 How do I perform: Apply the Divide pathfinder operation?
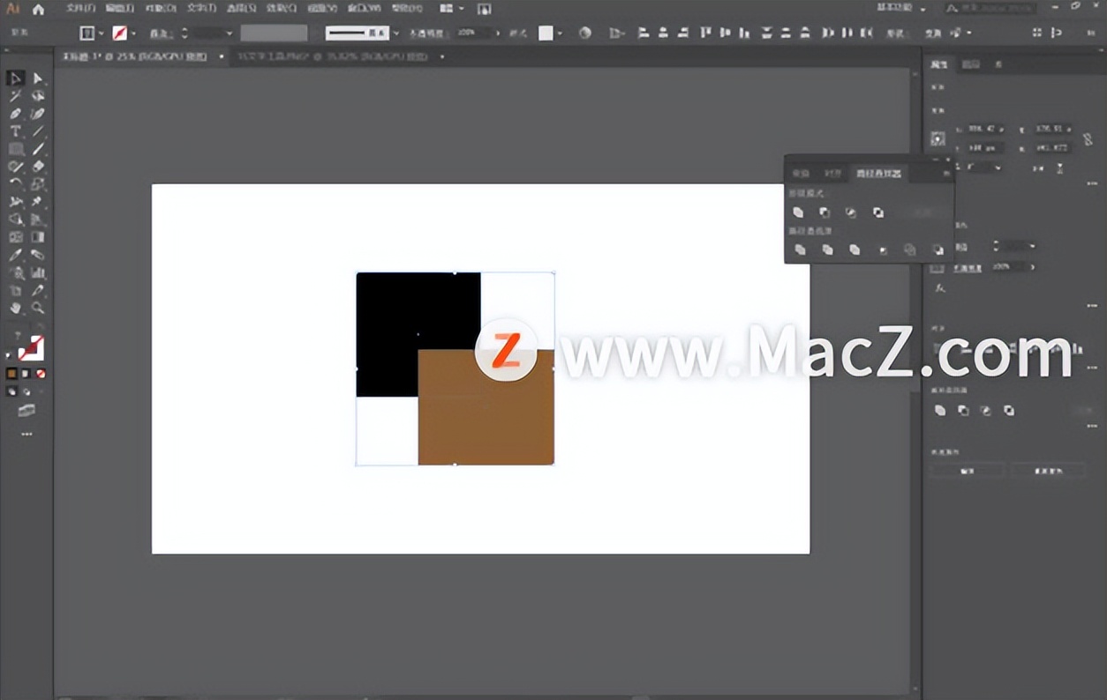(800, 249)
